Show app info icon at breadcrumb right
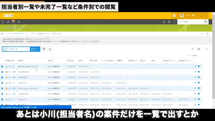Viewport: 215px width, 121px height. 207,34
